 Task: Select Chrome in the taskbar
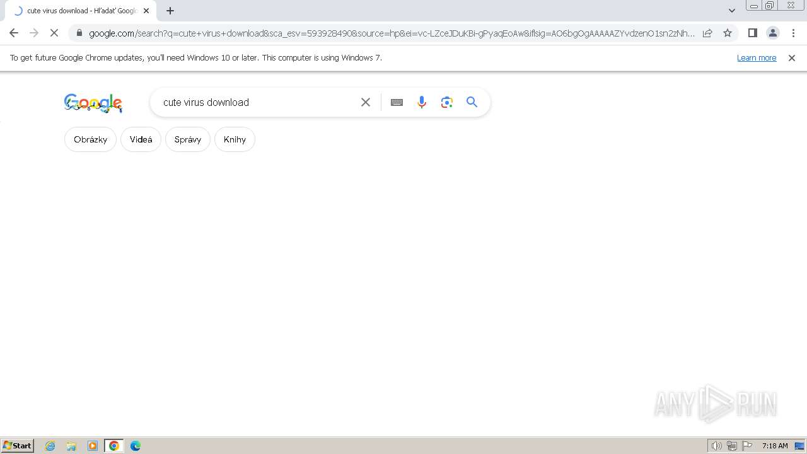pyautogui.click(x=114, y=446)
